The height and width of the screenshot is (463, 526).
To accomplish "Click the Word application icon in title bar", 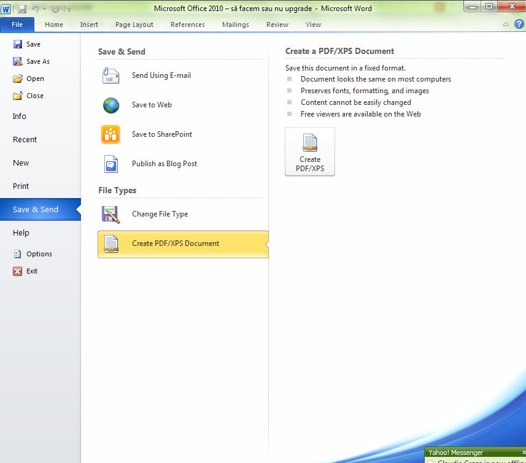I will click(x=6, y=9).
